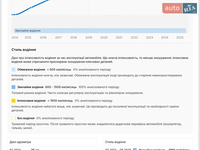
Task: Click the 'Стиль водіння' section heading
Action: click(x=23, y=49)
